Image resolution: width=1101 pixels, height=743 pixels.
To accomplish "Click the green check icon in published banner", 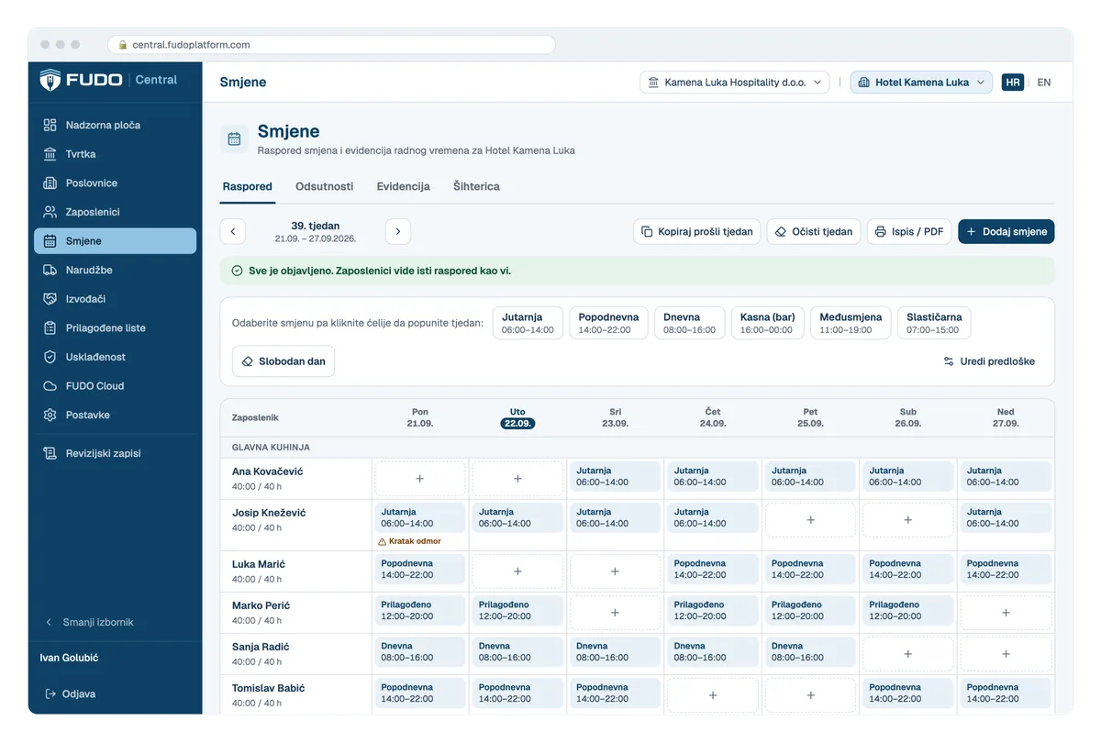I will 238,271.
